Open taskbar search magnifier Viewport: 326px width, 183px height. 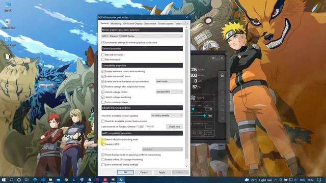point(11,179)
